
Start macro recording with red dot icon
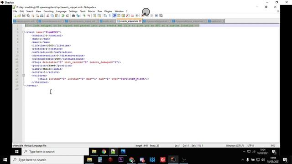[143, 15]
